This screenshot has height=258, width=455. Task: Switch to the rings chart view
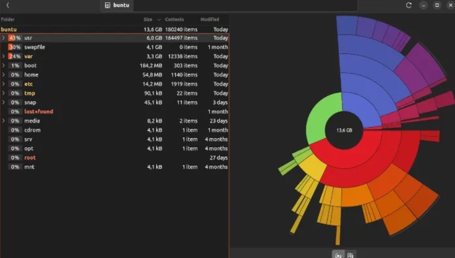tap(338, 255)
